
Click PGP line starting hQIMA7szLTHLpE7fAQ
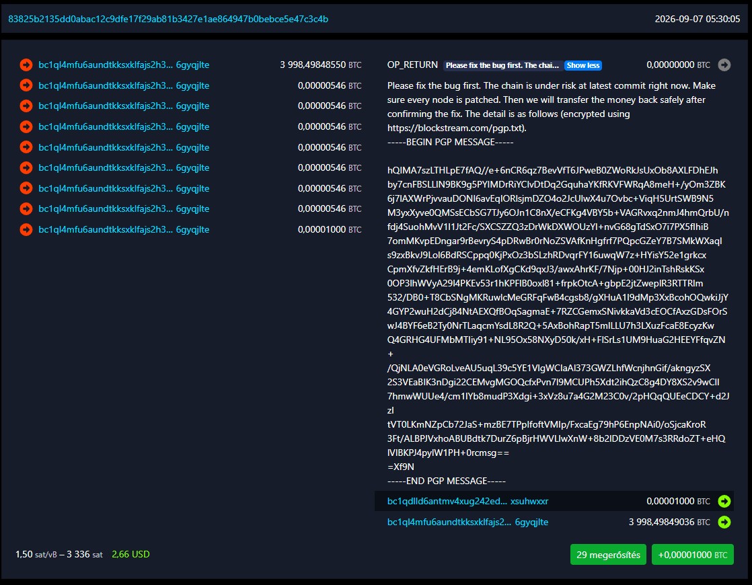(552, 170)
